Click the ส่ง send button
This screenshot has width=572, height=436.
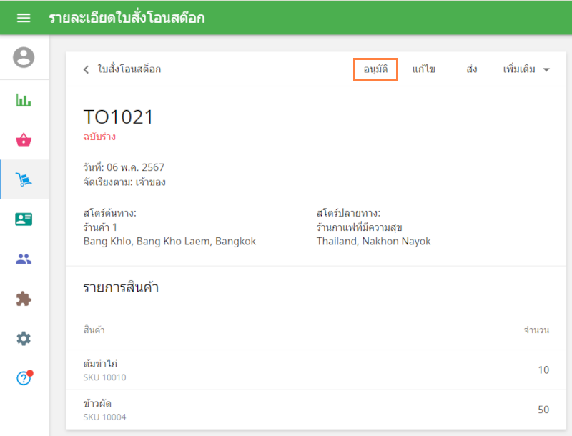pos(470,69)
